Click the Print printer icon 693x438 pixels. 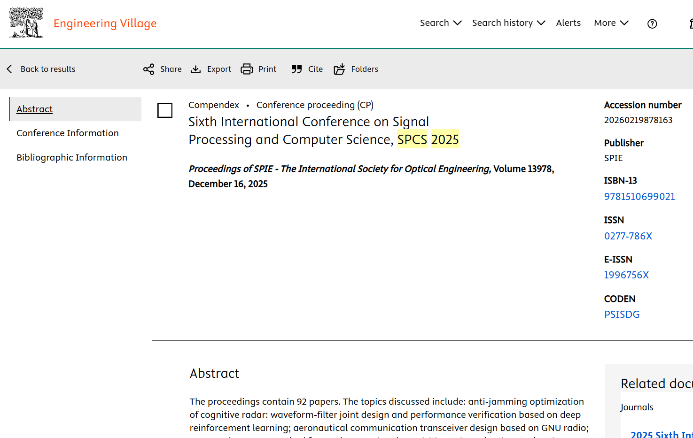(247, 69)
